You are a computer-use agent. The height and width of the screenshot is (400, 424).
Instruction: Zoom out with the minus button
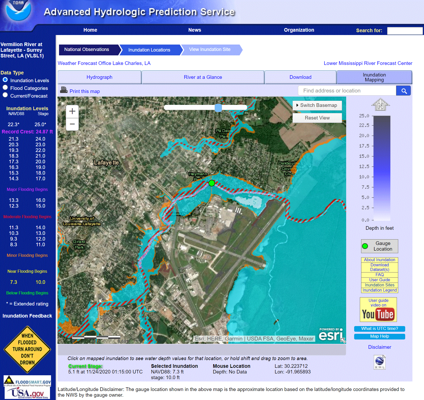(72, 124)
